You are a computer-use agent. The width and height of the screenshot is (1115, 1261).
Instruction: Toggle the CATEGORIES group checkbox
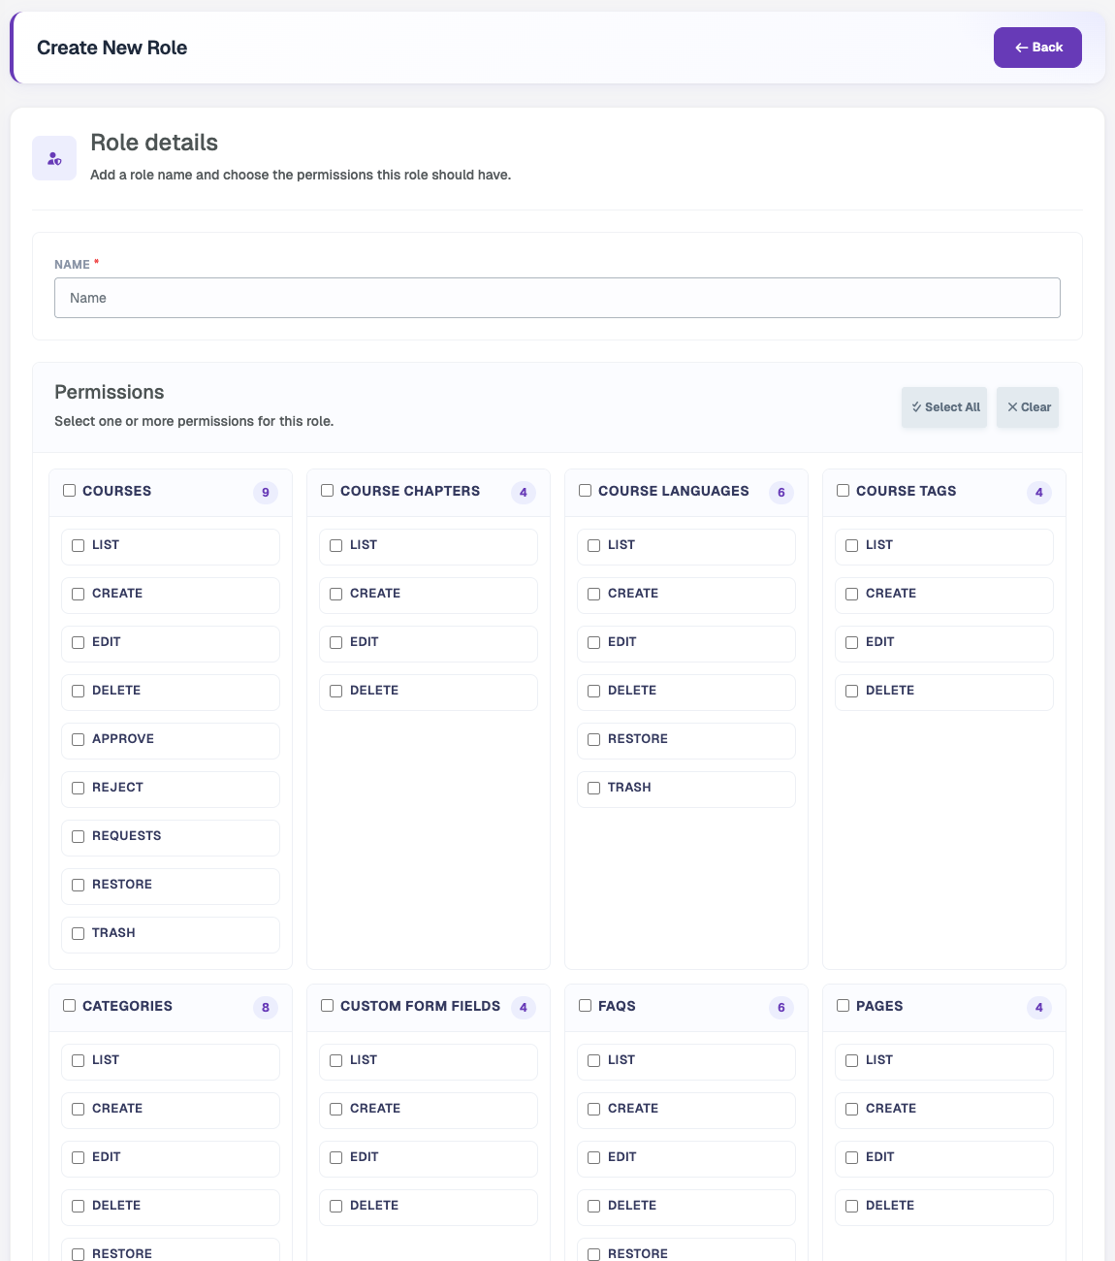(x=70, y=1006)
